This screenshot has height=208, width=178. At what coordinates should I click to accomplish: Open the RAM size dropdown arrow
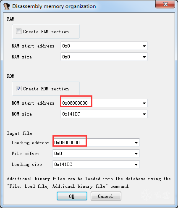pos(144,57)
